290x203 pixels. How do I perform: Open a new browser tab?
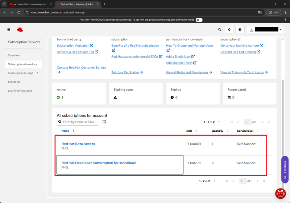104,4
